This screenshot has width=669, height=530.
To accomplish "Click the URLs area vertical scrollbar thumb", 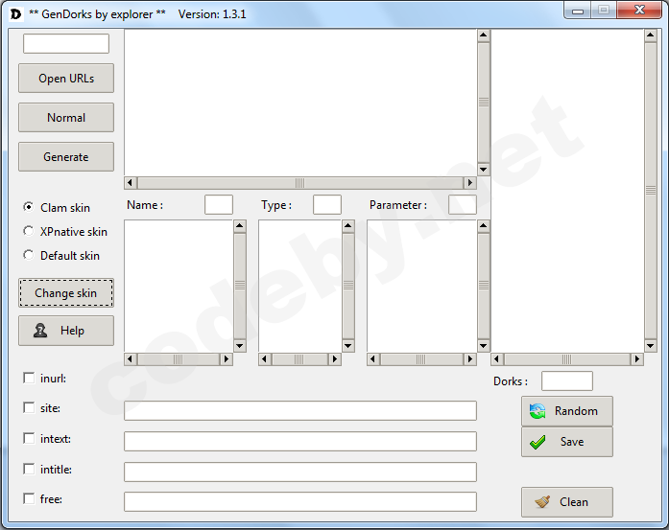I will [x=484, y=103].
